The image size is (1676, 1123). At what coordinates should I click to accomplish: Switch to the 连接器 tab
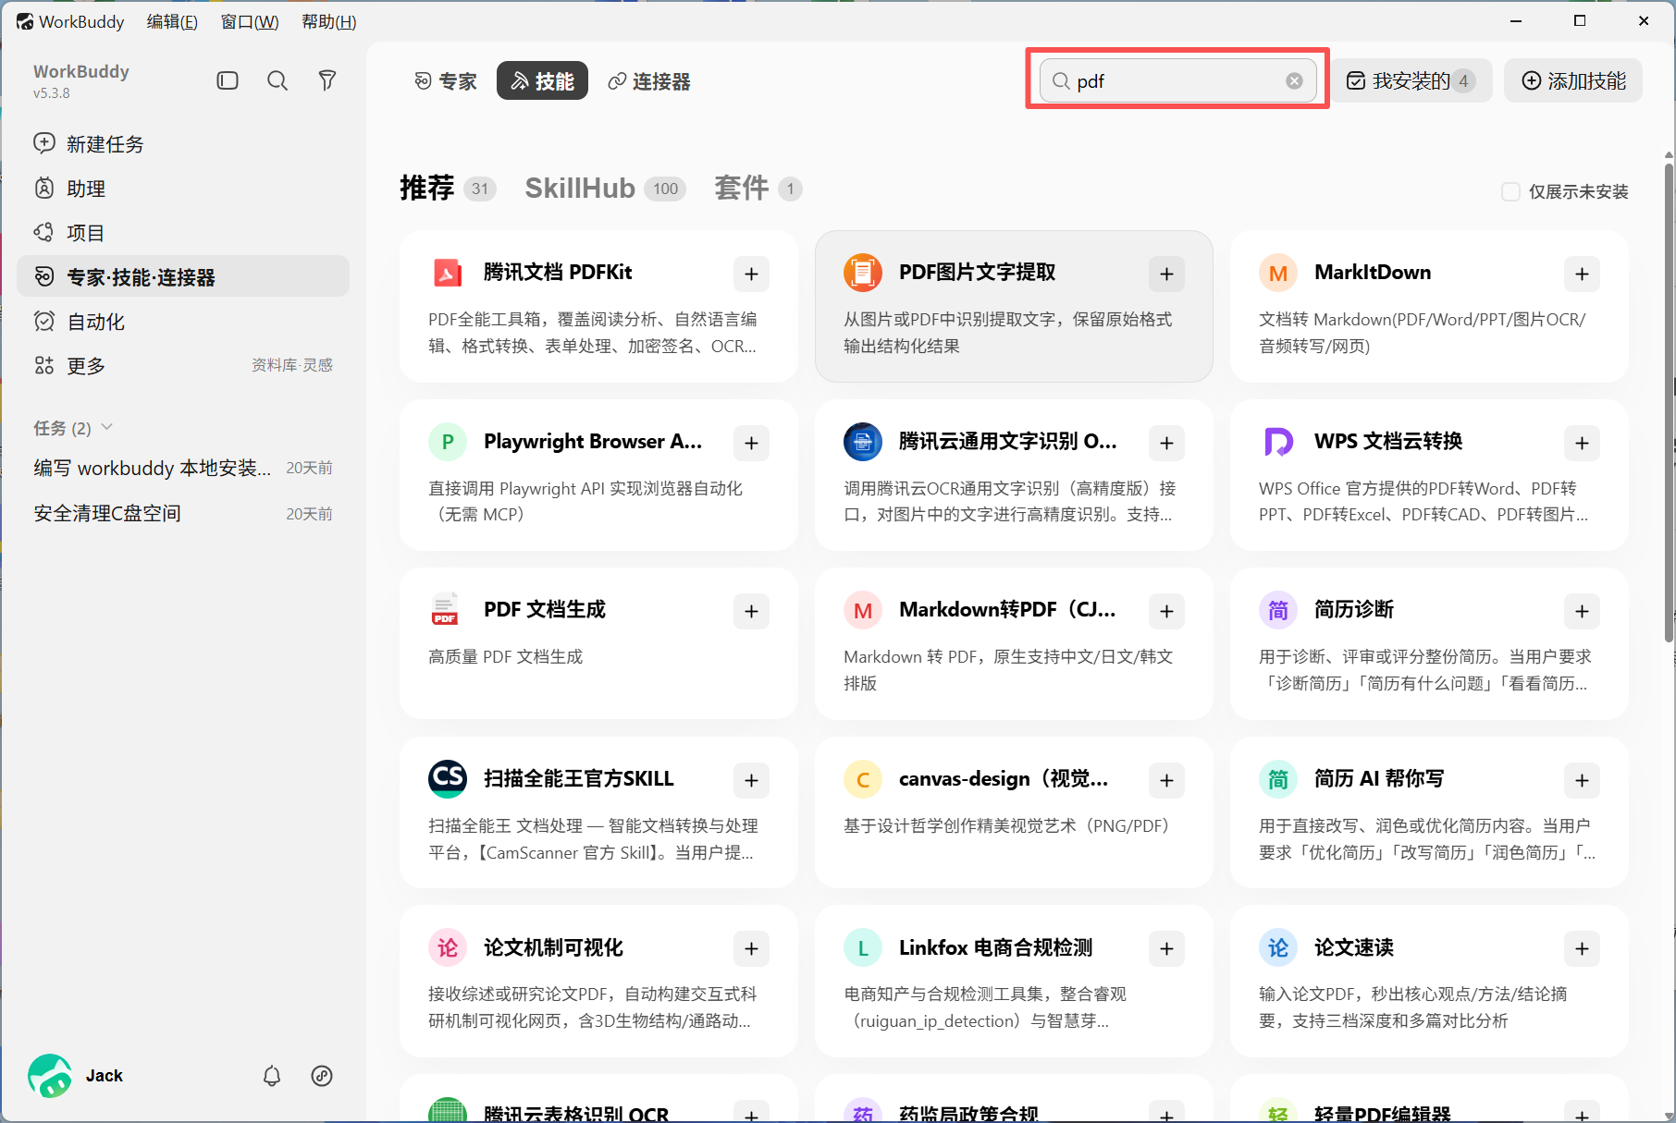point(649,81)
